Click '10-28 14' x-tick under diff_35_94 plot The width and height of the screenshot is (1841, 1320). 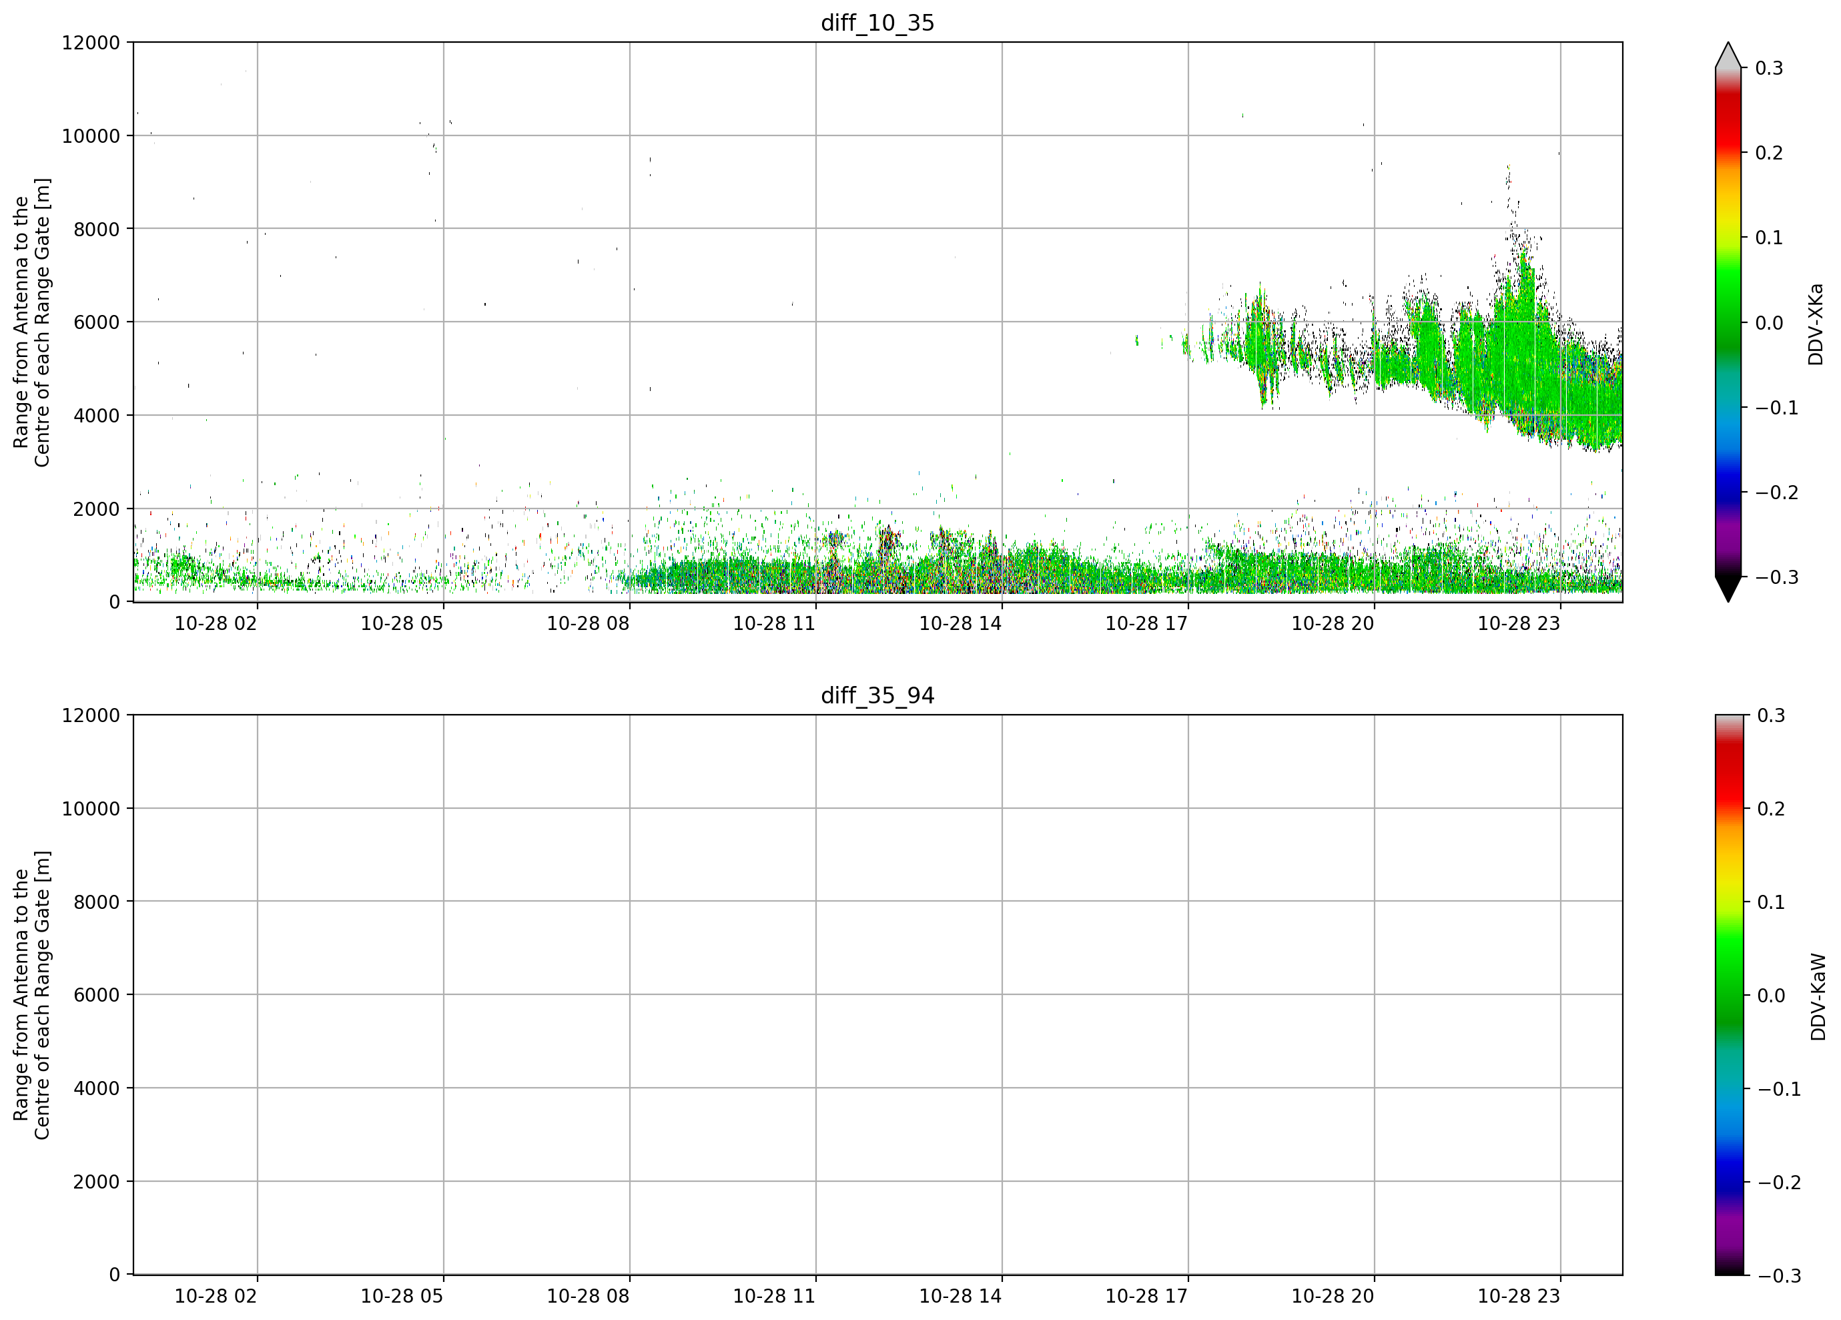pos(960,1297)
